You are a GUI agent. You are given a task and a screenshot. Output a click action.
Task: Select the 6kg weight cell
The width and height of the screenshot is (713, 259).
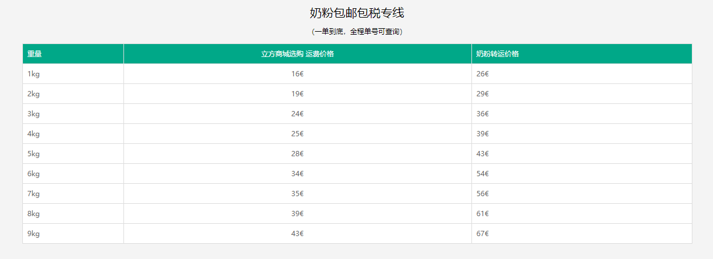(x=73, y=174)
